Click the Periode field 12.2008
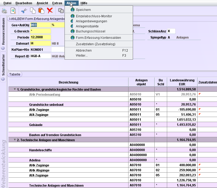The width and height of the screenshot is (217, 188). pos(41,37)
